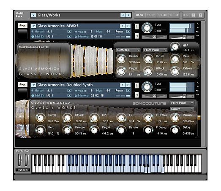Click the Reverb knob in MWXf panel
The height and width of the screenshot is (191, 221).
(121, 59)
